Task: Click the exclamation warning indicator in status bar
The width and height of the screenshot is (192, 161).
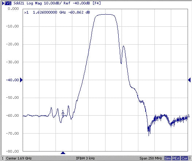Action: coord(190,158)
